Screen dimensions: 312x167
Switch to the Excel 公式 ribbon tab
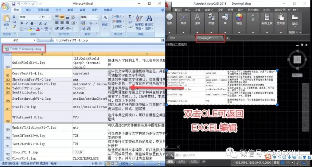[x=58, y=10]
